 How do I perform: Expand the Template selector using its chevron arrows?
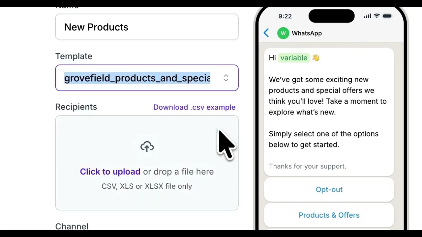(x=226, y=78)
